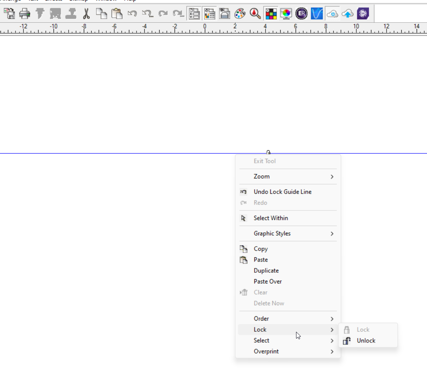Click the grayed Clear menu entry
Image resolution: width=427 pixels, height=373 pixels.
288,292
